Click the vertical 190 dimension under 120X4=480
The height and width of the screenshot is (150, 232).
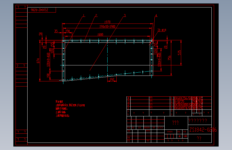click(x=48, y=76)
